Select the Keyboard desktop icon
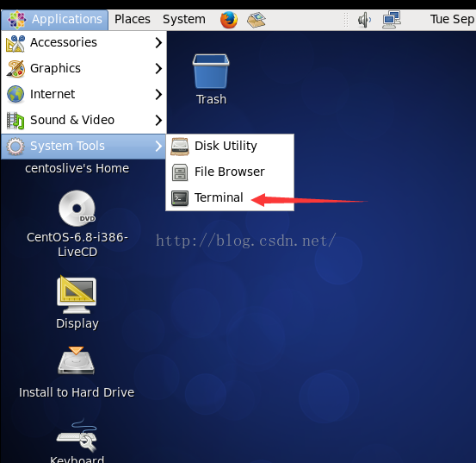476x463 pixels. coord(77,435)
